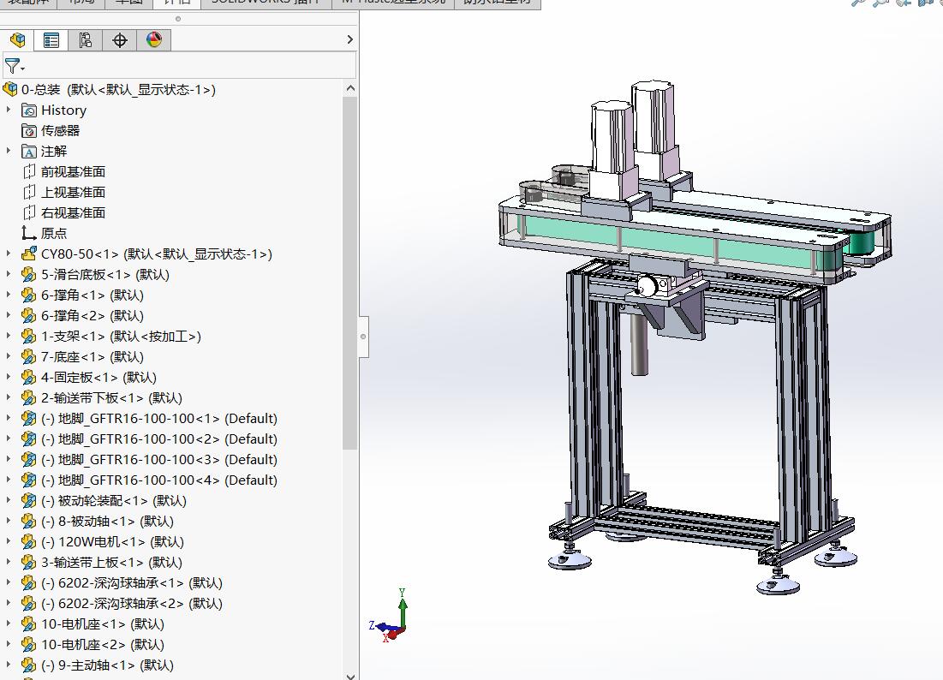Click the 1-支架<1> part icon

click(x=29, y=336)
